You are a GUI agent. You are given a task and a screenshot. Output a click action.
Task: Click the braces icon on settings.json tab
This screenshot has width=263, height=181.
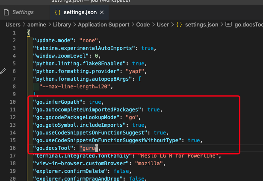[58, 12]
